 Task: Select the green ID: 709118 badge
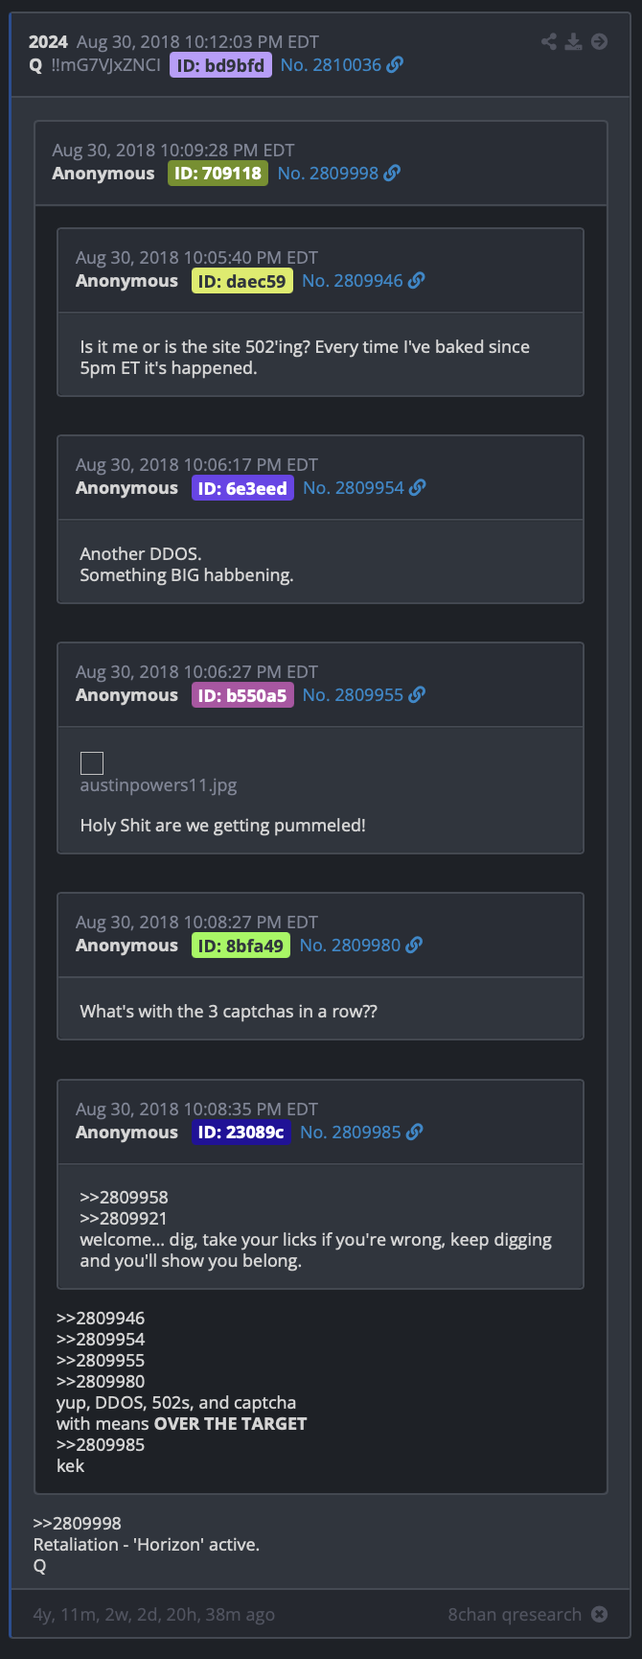click(x=218, y=174)
